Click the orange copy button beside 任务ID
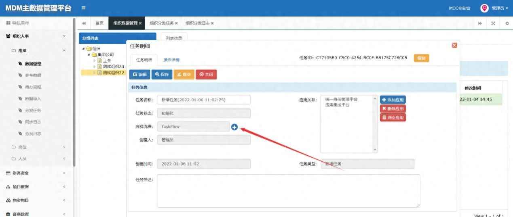 click(x=421, y=58)
